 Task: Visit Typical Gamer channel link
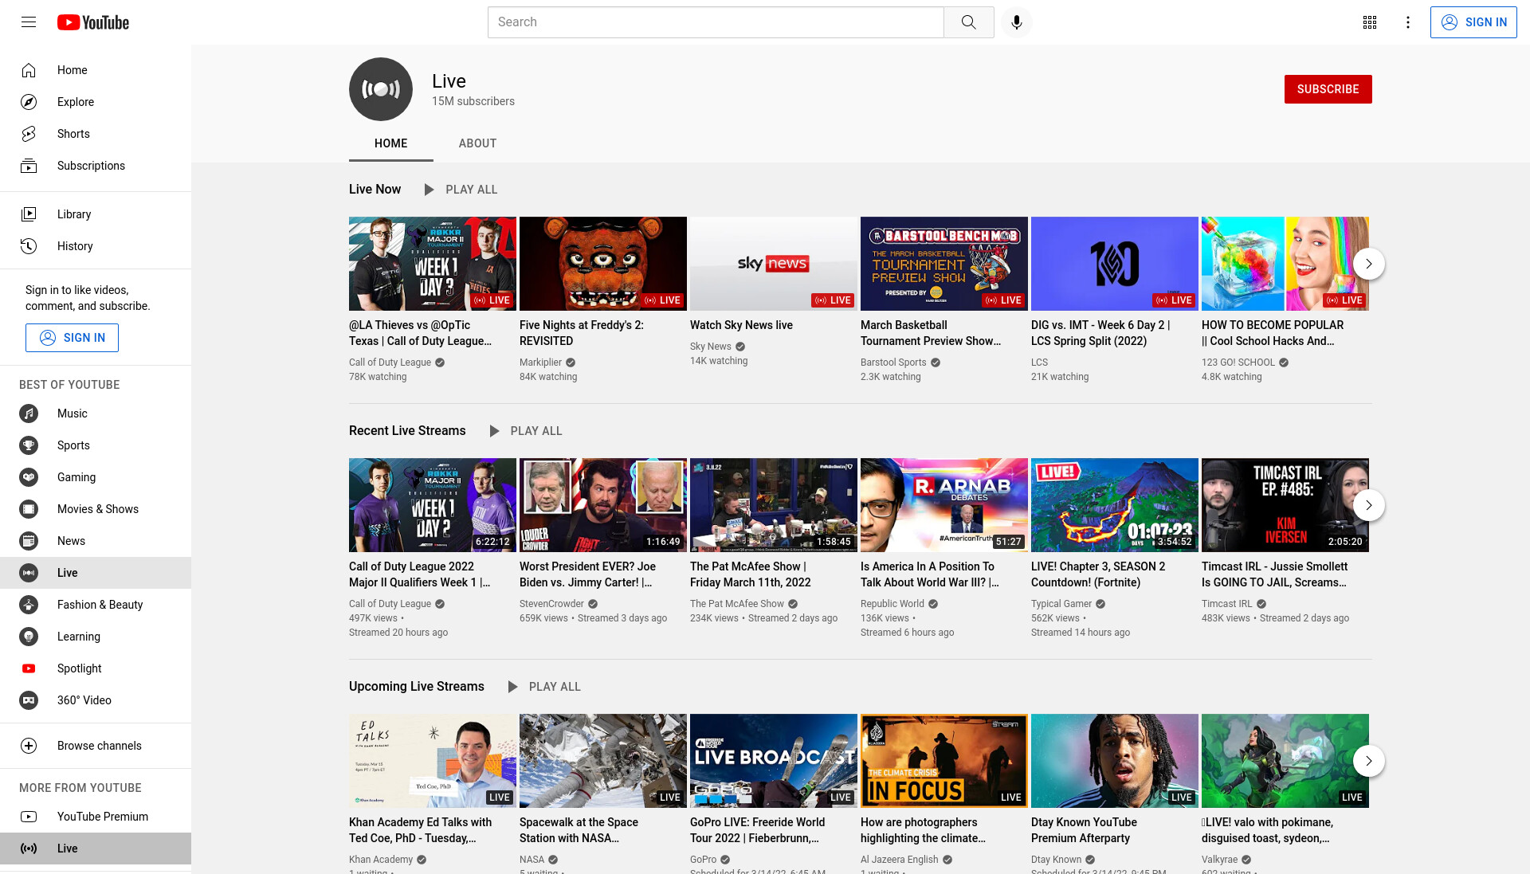(x=1061, y=604)
